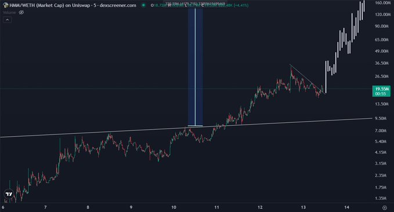
Task: Click the green market status dot
Action: point(143,5)
